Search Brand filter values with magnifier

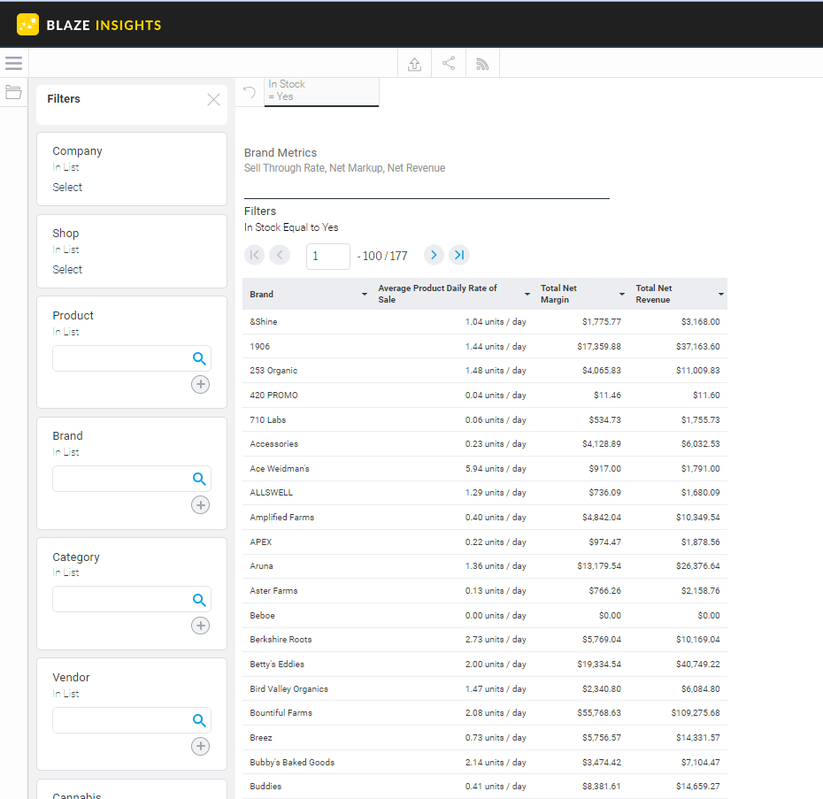point(199,479)
